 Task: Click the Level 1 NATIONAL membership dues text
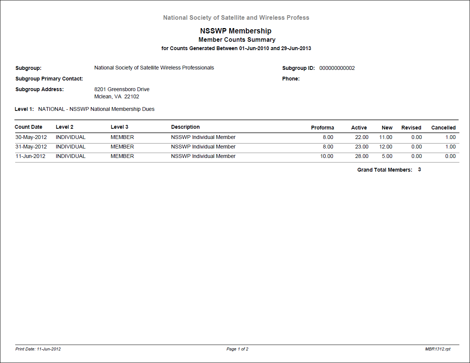tap(96, 109)
